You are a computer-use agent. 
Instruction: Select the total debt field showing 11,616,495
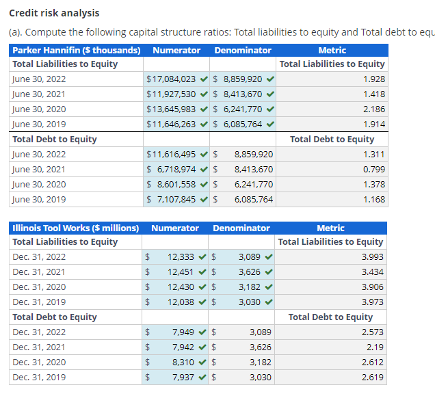point(176,155)
